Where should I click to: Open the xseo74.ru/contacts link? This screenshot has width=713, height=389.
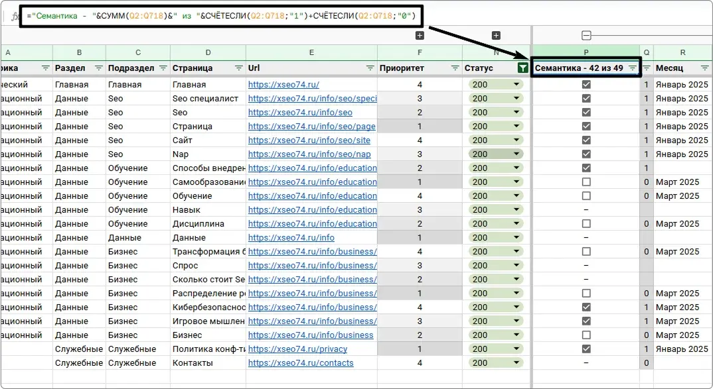pyautogui.click(x=301, y=362)
